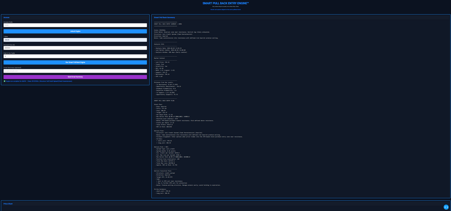
Task: Run the Smart Pull Back Engine
Action: pyautogui.click(x=75, y=62)
